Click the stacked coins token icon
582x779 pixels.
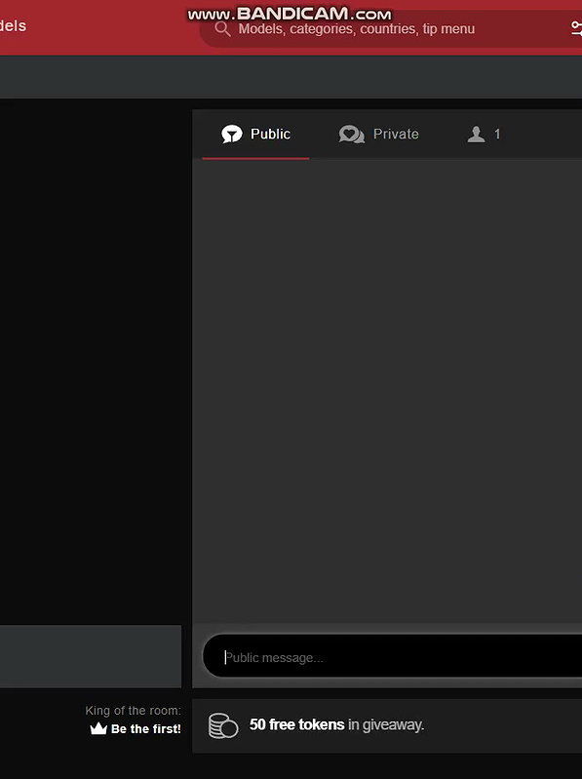[223, 725]
